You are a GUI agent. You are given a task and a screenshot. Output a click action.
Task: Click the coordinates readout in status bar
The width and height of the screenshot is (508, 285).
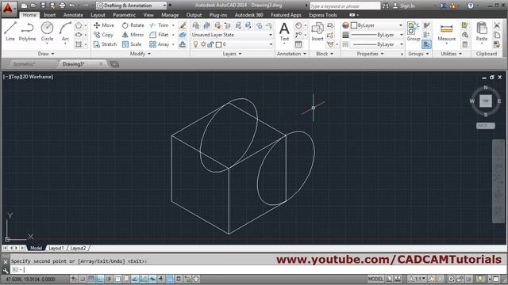(x=31, y=279)
